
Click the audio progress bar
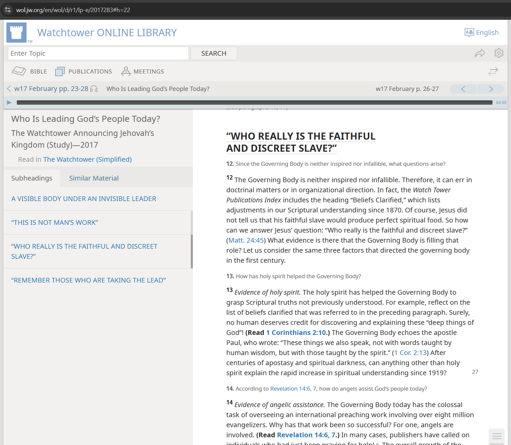[254, 103]
